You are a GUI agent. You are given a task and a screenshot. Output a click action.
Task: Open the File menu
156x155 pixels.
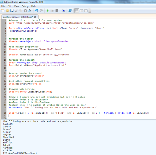pyautogui.click(x=3, y=6)
